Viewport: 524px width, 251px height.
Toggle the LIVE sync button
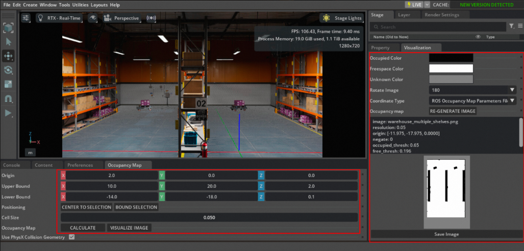coord(414,5)
